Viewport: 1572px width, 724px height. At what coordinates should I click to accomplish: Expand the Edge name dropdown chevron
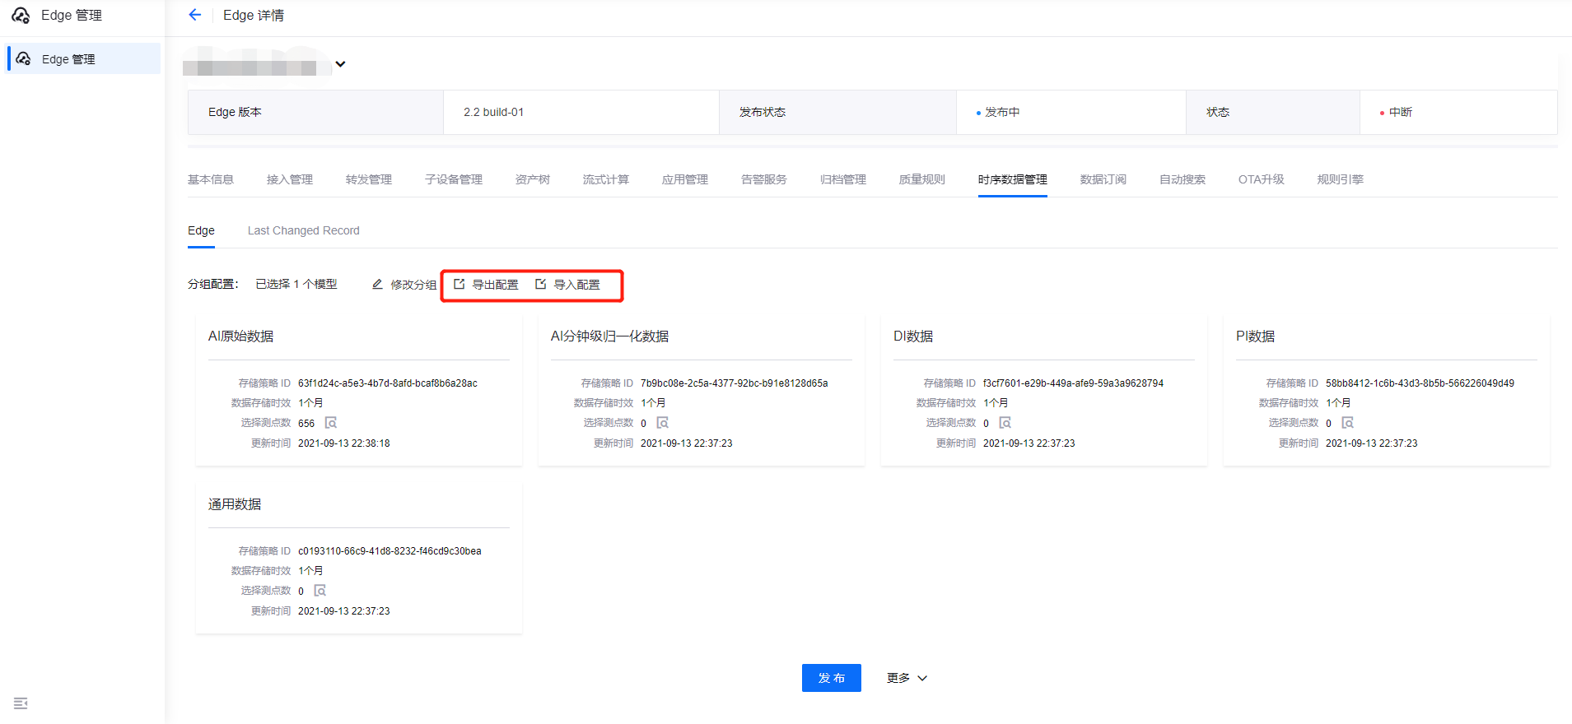point(340,64)
